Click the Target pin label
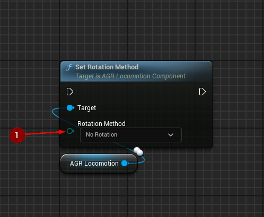 tap(86, 108)
